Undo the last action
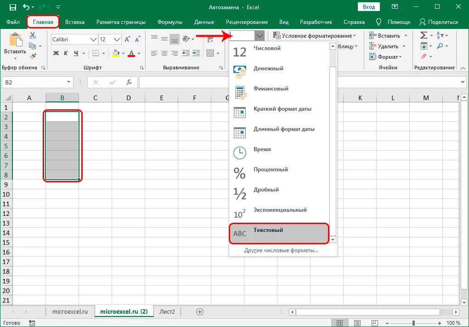The image size is (469, 327). [x=26, y=7]
